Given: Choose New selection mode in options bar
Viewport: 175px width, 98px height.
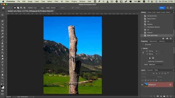Looking at the screenshot, I should pyautogui.click(x=15, y=8).
